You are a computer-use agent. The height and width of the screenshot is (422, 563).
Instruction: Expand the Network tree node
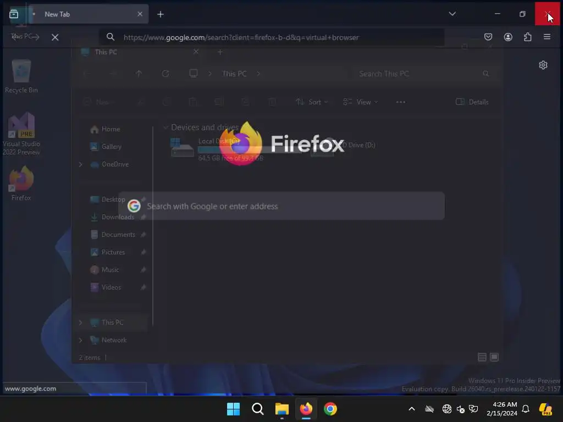pyautogui.click(x=81, y=340)
